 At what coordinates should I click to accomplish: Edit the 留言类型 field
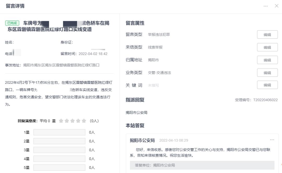click(267, 34)
